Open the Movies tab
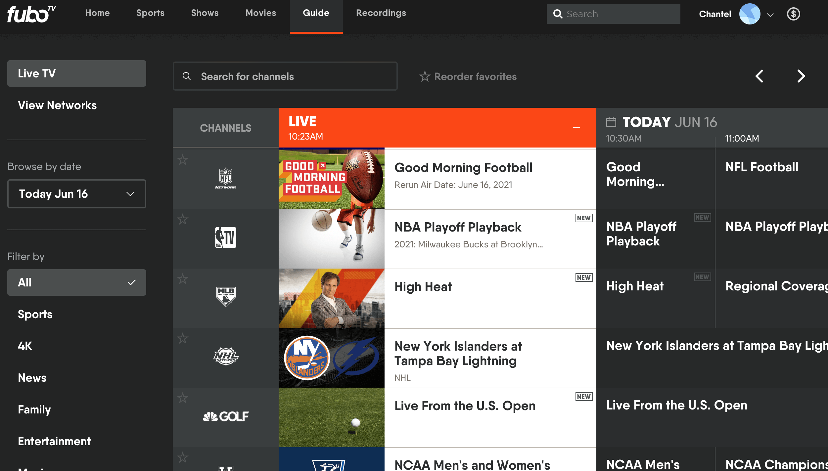The image size is (828, 471). [x=261, y=13]
